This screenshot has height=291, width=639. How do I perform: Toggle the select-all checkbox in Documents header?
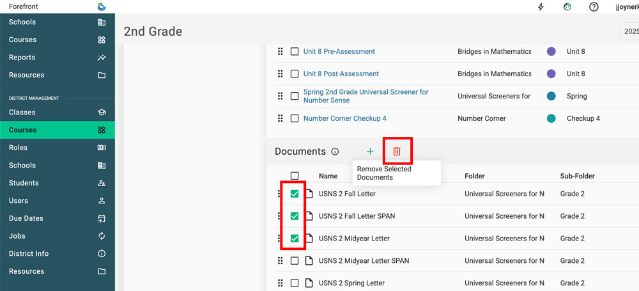295,176
